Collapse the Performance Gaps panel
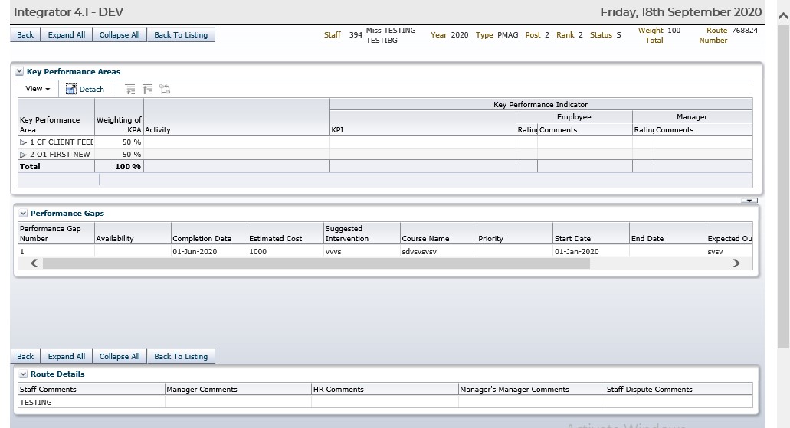Viewport: 790px width, 428px height. 23,214
